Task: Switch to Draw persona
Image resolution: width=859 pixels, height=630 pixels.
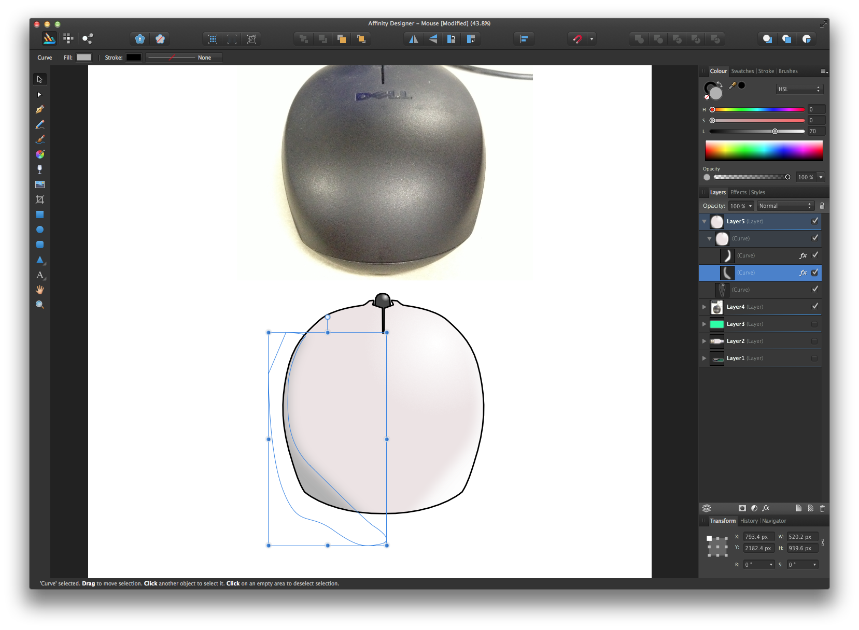Action: click(49, 38)
